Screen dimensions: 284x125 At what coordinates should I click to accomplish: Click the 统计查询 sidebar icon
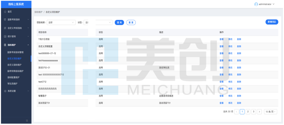coord(5,36)
